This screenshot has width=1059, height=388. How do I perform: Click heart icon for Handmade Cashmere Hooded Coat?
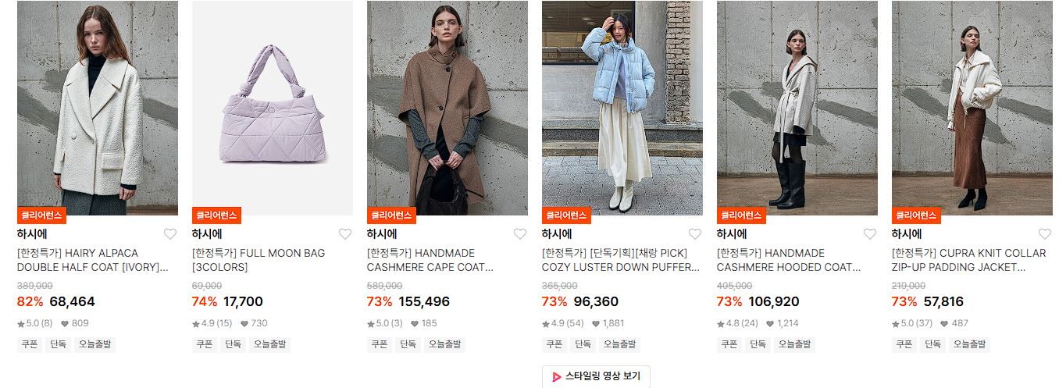point(869,234)
